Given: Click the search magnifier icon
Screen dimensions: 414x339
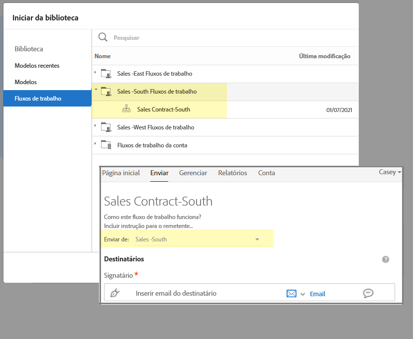Looking at the screenshot, I should coord(103,37).
